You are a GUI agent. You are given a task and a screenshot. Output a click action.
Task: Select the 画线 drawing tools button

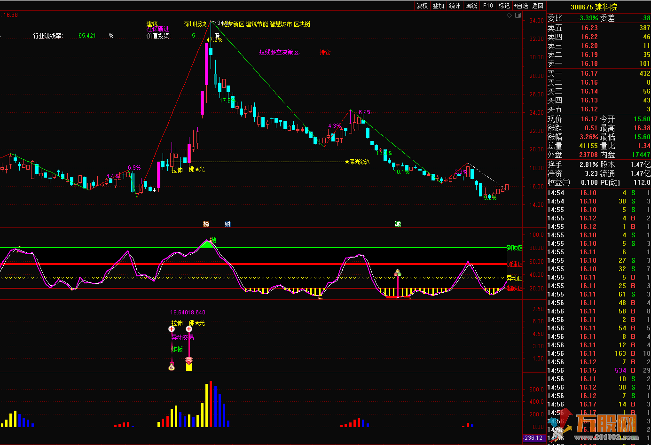pos(471,6)
